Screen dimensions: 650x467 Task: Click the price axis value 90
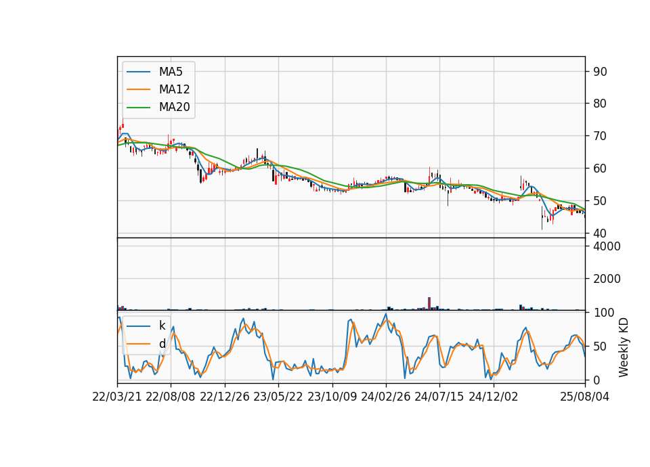tap(600, 72)
